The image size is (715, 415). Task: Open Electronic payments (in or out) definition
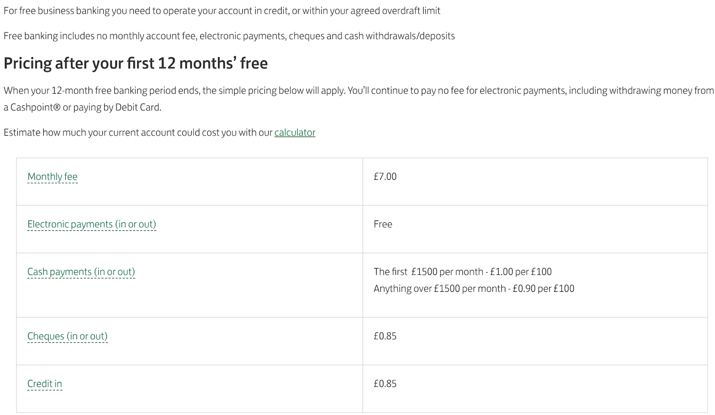pyautogui.click(x=92, y=224)
